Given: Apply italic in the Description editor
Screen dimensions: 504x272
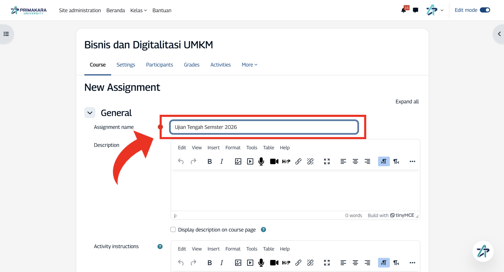Looking at the screenshot, I should click(222, 161).
